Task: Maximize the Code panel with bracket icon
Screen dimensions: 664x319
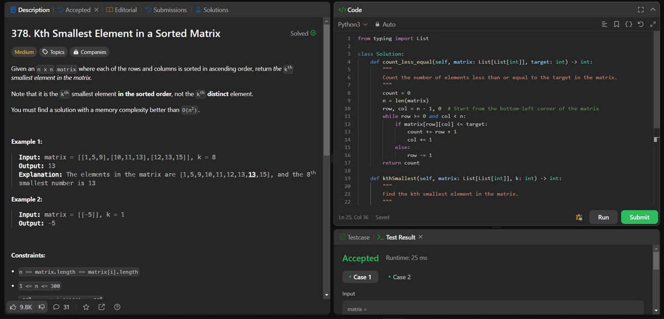Action: [x=641, y=10]
